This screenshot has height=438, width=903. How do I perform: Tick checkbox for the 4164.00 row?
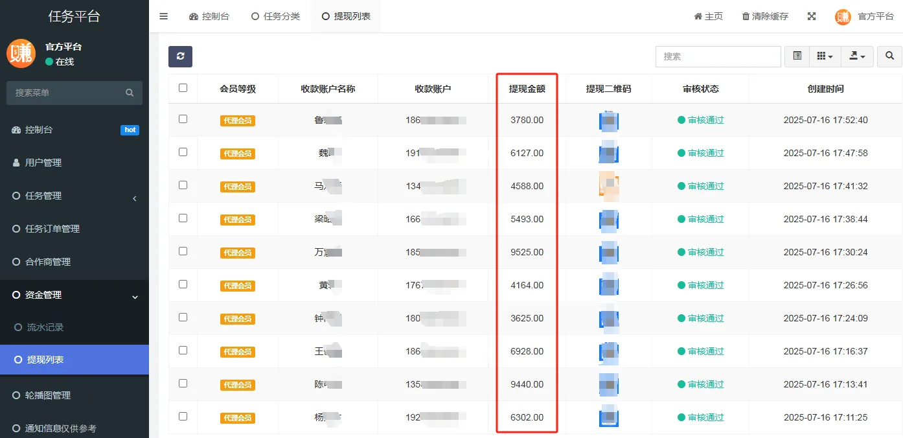pos(183,284)
